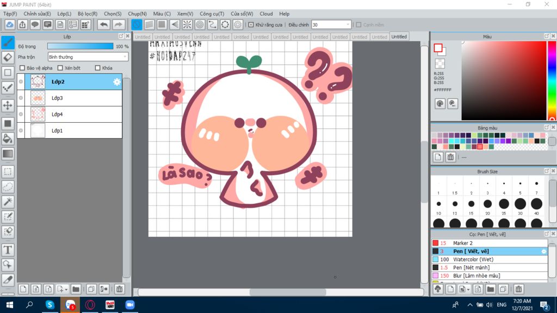
Task: Select the rectangular Selection tool
Action: coord(8,172)
